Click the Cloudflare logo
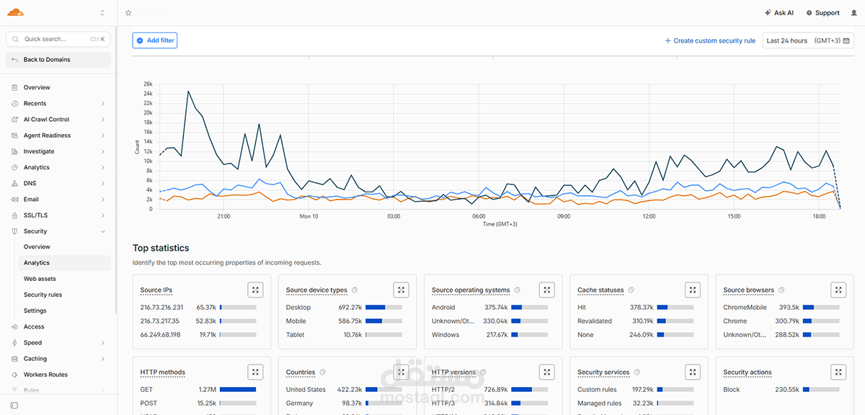Screen dimensions: 865x415 tap(15, 12)
